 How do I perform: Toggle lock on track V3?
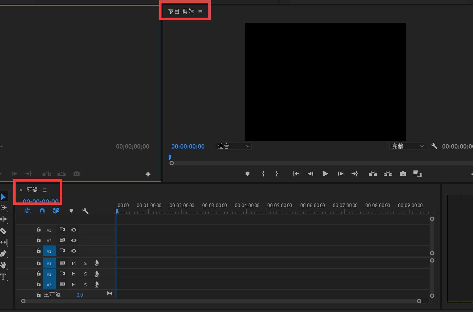pos(39,230)
